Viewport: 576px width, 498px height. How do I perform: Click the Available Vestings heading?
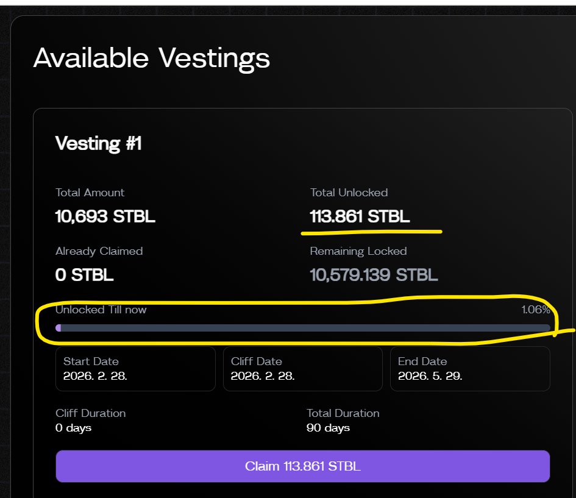point(151,58)
